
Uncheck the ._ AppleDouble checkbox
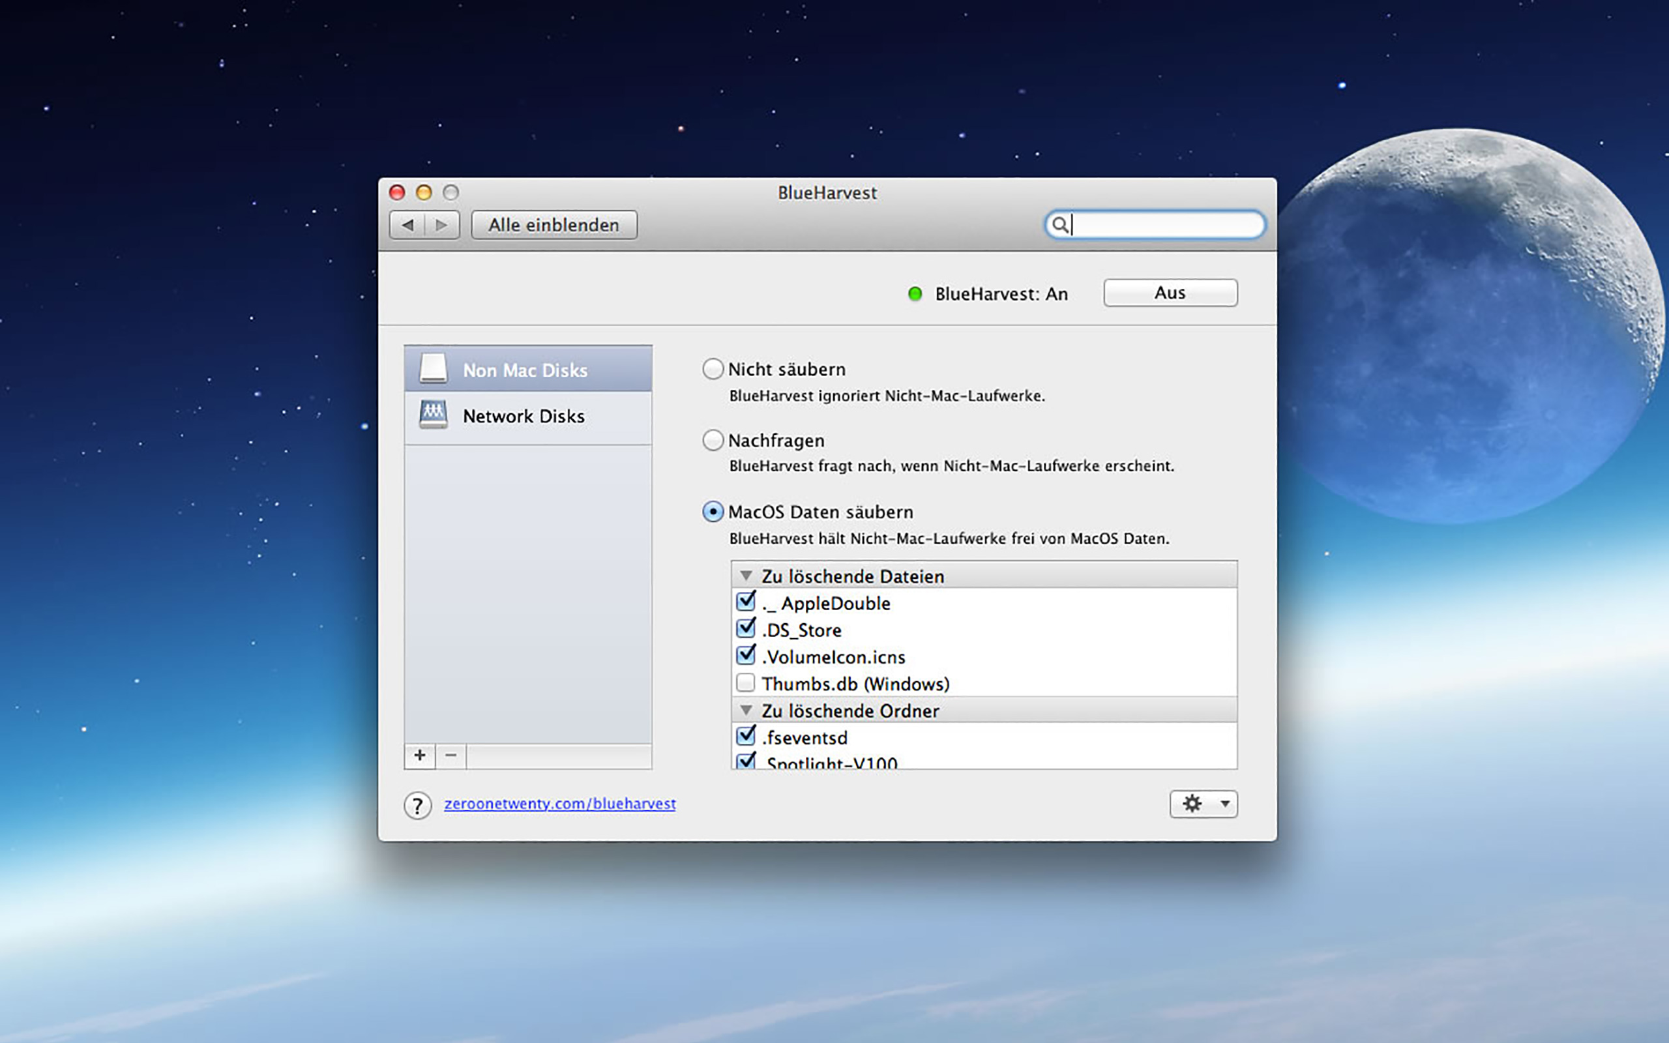pyautogui.click(x=746, y=602)
